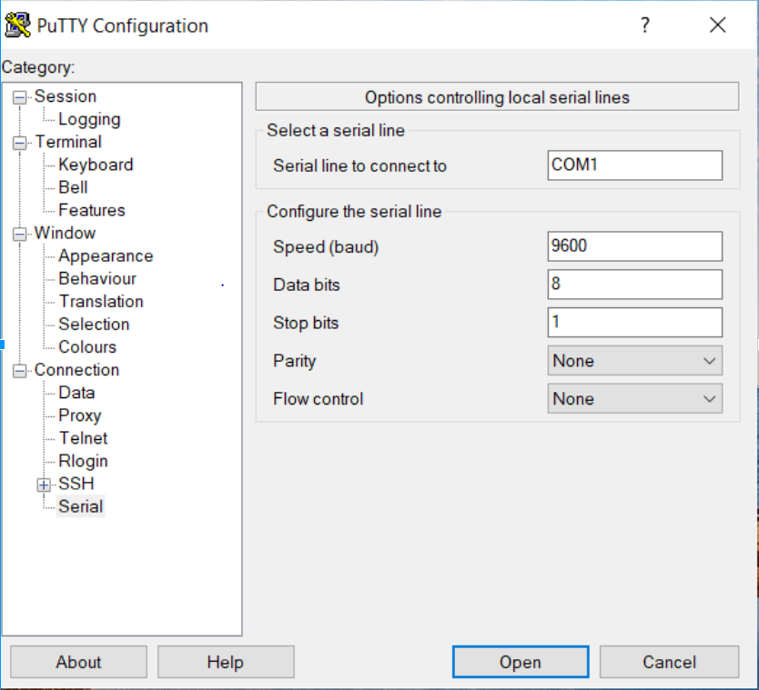Select the Translation category
This screenshot has width=759, height=690.
pos(101,301)
